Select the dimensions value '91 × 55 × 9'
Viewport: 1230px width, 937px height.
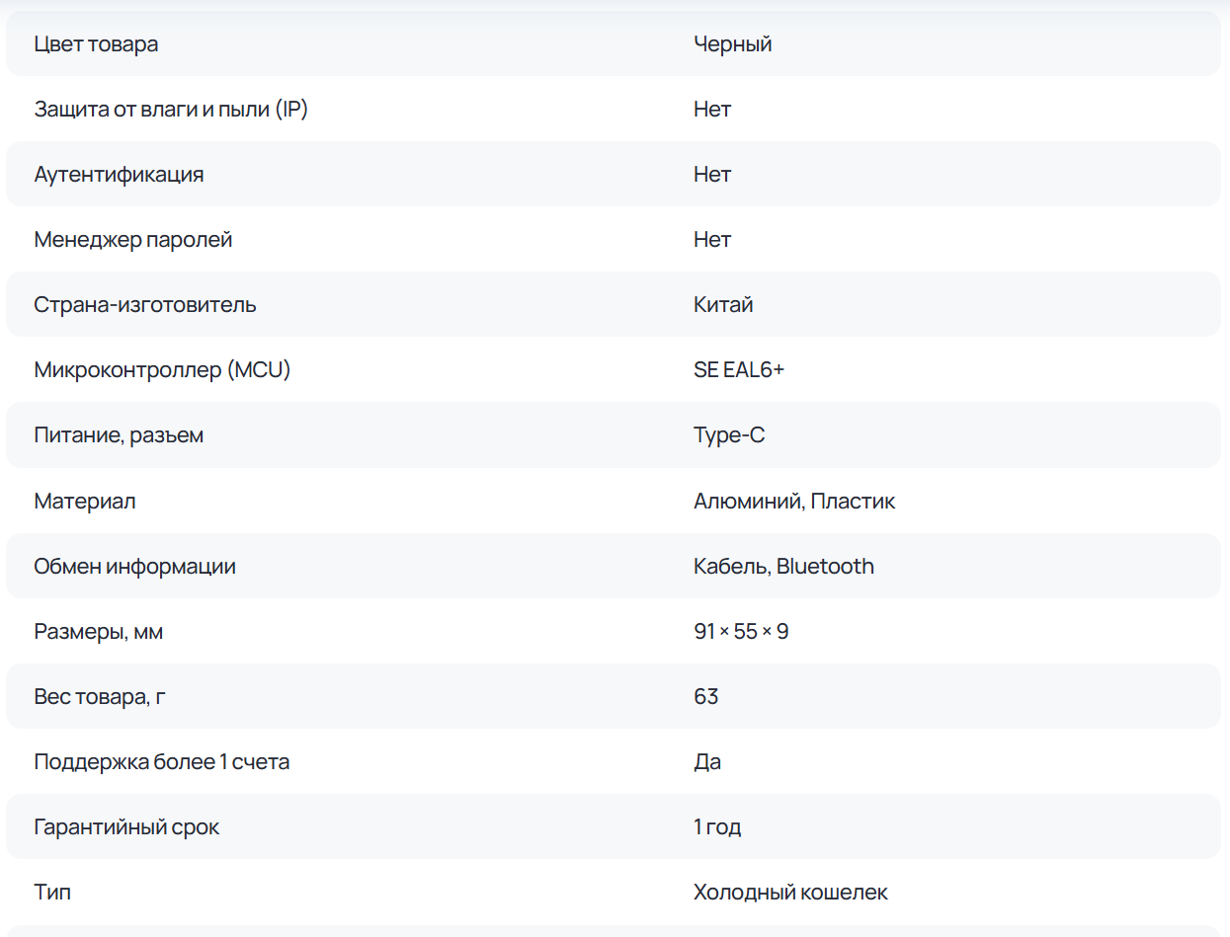click(x=741, y=632)
